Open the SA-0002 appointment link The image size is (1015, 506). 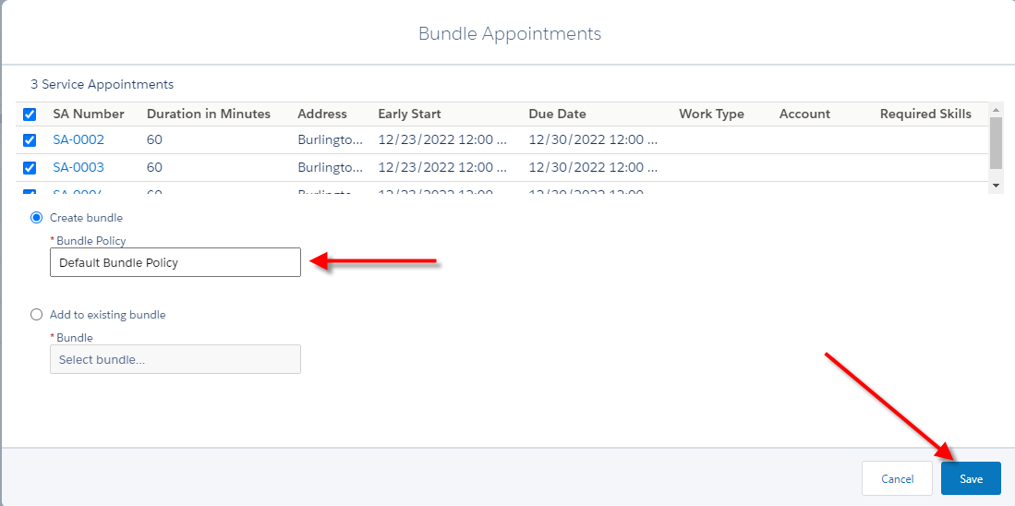pyautogui.click(x=79, y=140)
